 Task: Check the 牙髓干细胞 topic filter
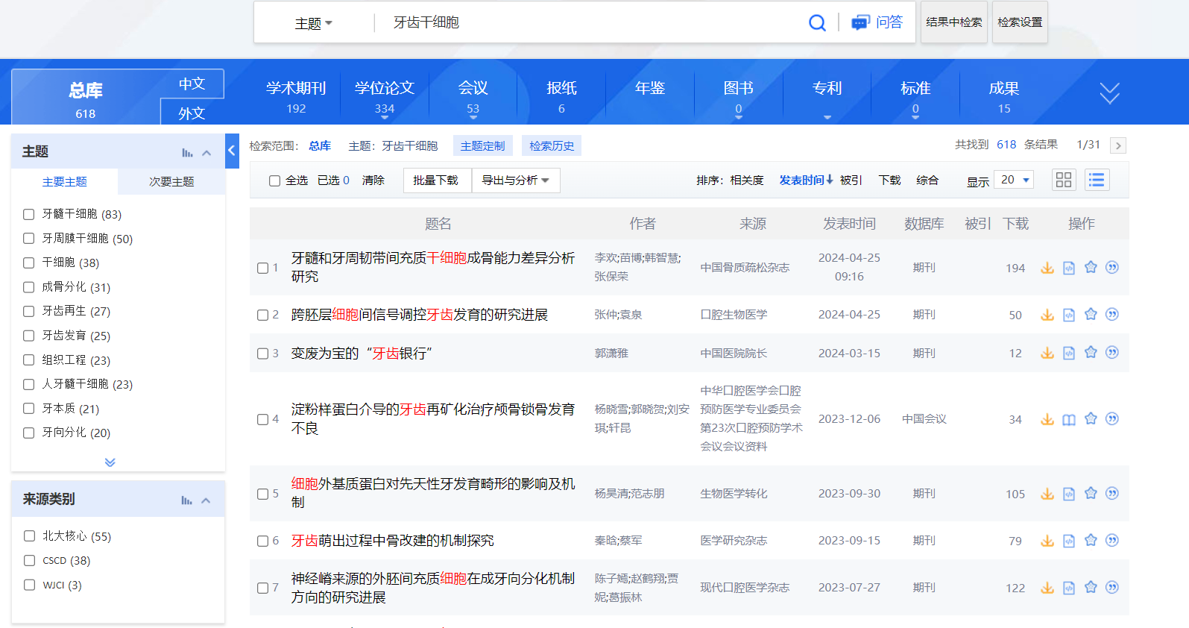pyautogui.click(x=29, y=214)
